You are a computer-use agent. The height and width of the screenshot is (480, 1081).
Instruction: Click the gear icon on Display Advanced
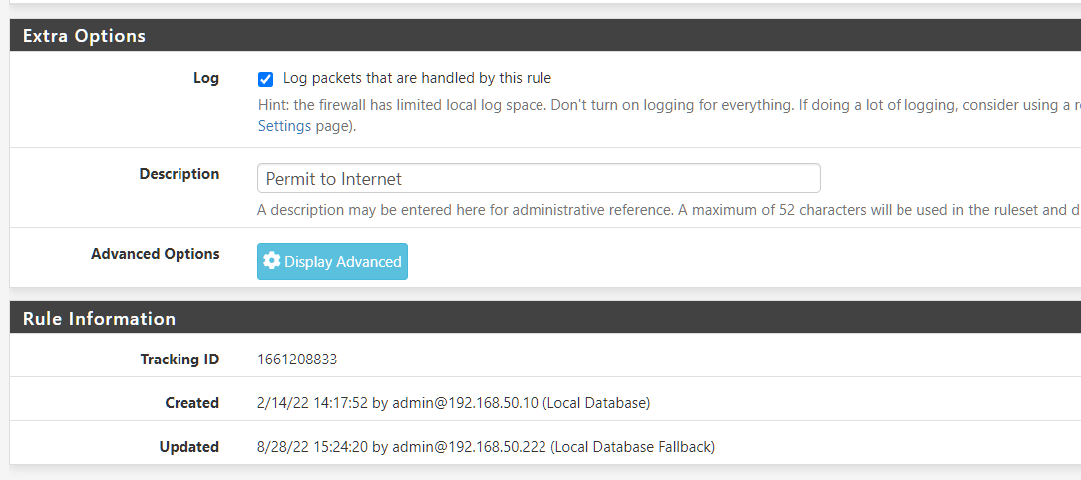click(272, 261)
